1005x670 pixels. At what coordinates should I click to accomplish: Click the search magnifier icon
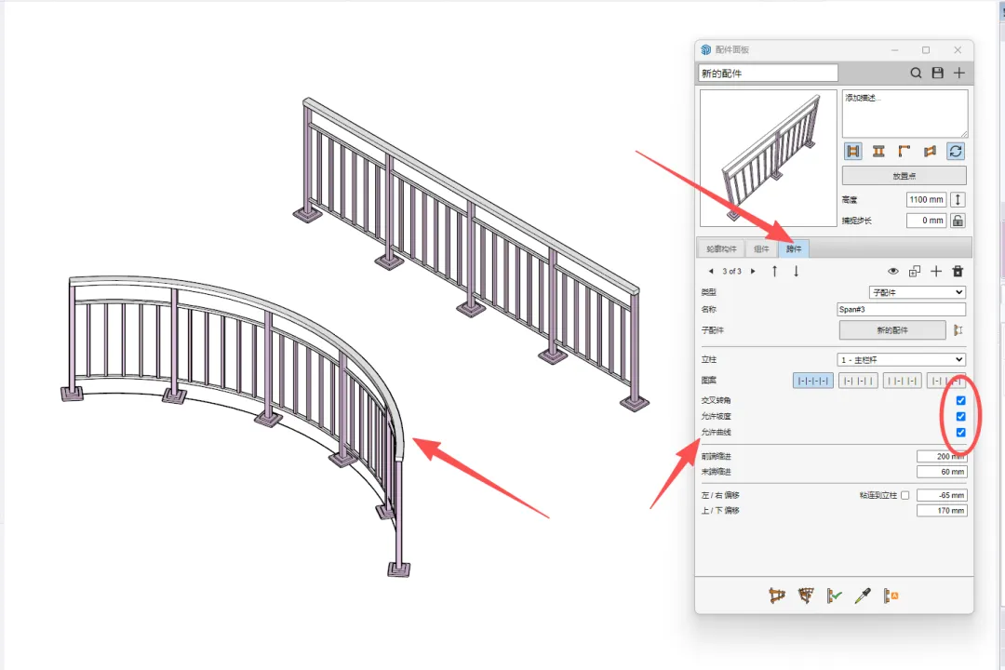(916, 74)
